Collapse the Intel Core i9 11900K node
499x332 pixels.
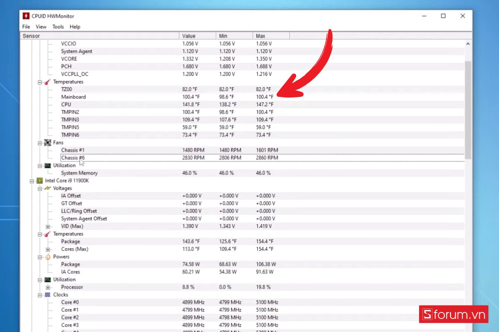[32, 181]
